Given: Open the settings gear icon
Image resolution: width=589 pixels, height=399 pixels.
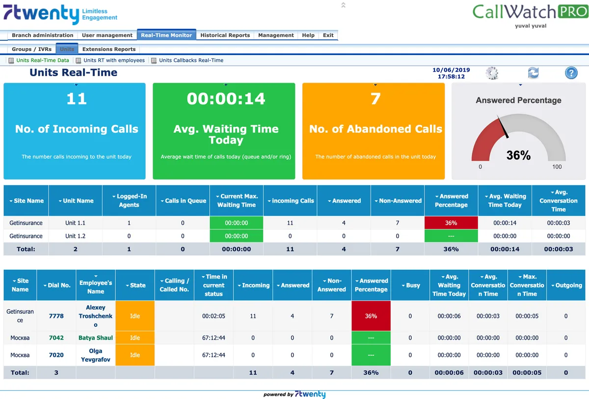Looking at the screenshot, I should [492, 73].
